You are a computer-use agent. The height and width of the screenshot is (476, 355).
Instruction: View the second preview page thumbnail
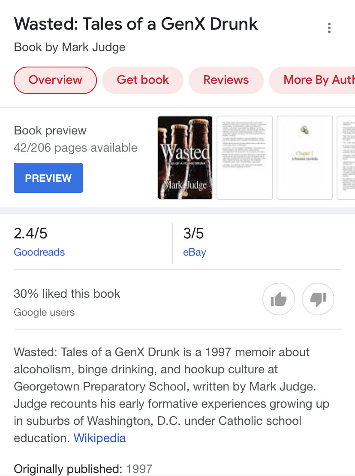[245, 158]
